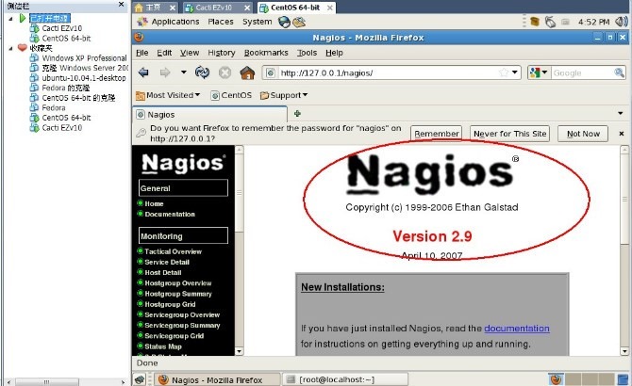Open the URL bar history dropdown
This screenshot has height=386, width=632.
coord(515,72)
